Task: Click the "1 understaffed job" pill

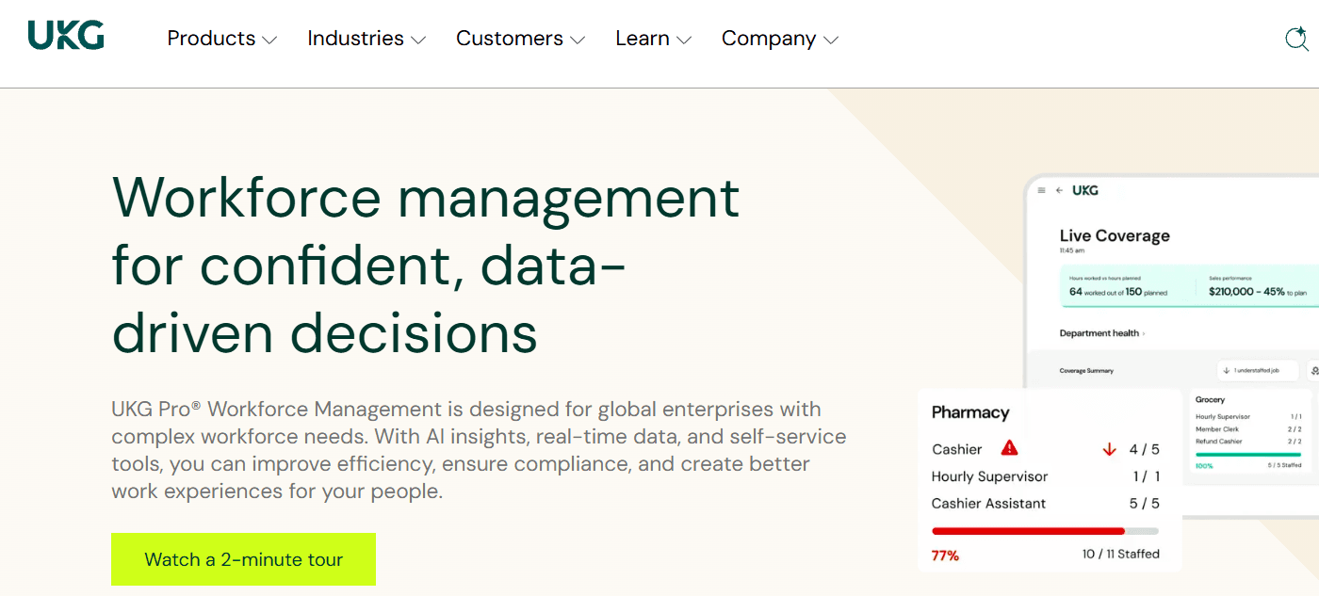Action: click(1258, 371)
